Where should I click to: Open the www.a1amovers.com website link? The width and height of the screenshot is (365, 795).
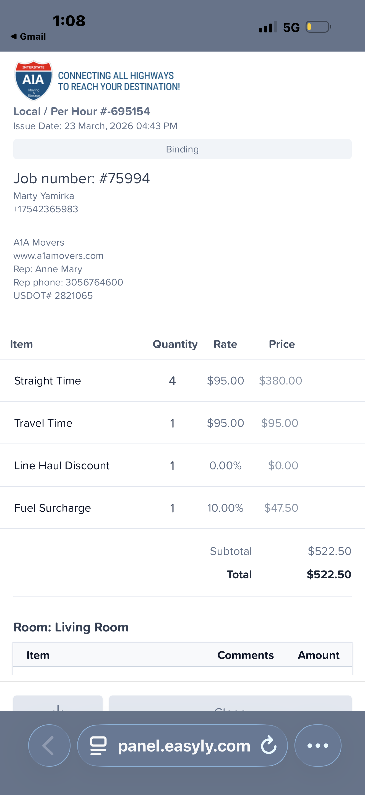click(58, 256)
